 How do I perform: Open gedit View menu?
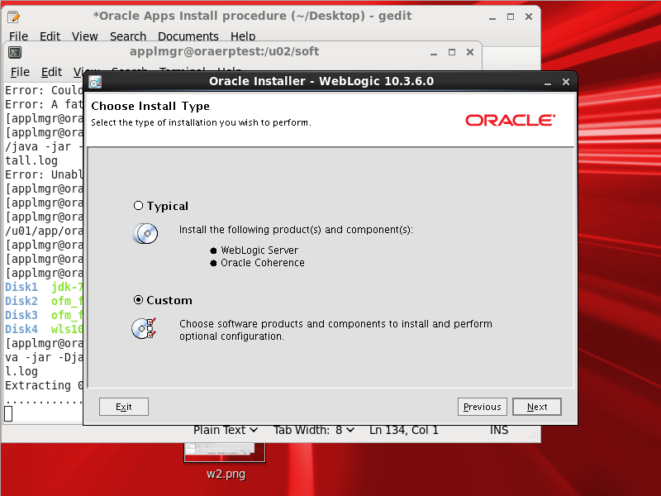85,36
